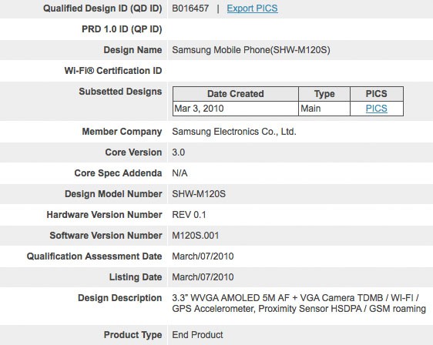
Task: Select the Core Spec Addenda N/A value
Action: (x=180, y=173)
